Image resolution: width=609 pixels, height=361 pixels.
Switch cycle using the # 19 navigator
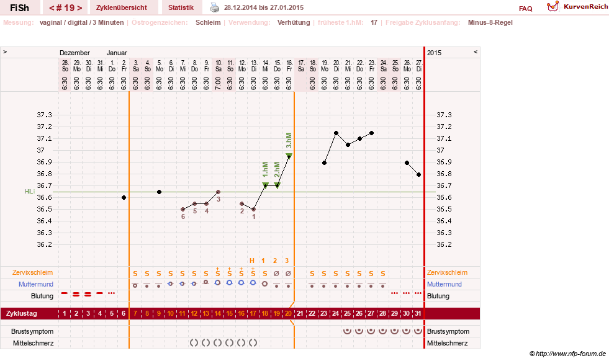66,8
